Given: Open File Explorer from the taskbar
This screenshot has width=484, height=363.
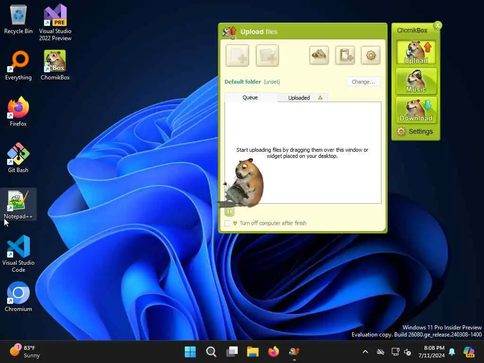Looking at the screenshot, I should [252, 352].
